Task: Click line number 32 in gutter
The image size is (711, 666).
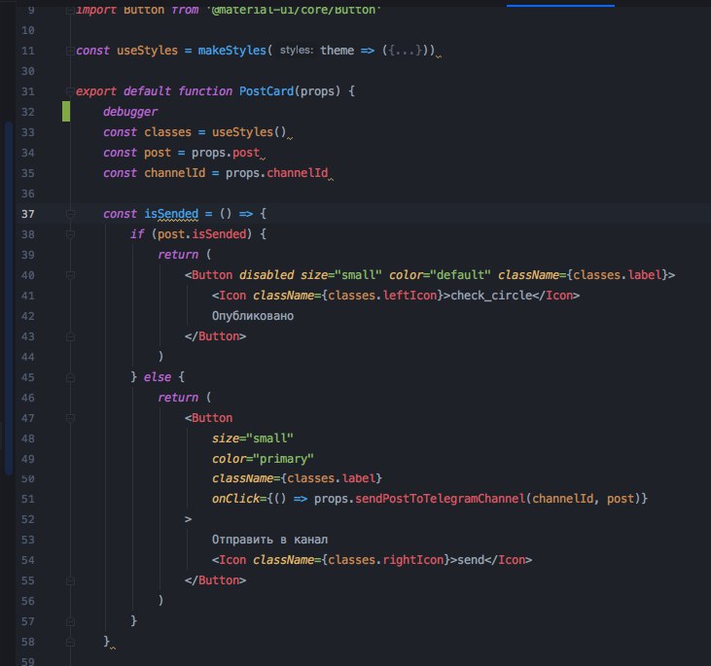Action: [27, 112]
